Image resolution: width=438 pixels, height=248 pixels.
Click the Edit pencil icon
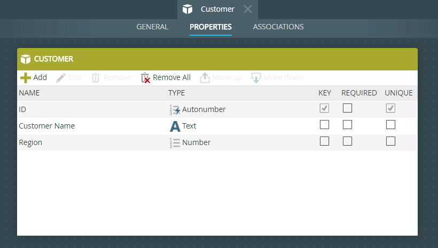coord(61,78)
